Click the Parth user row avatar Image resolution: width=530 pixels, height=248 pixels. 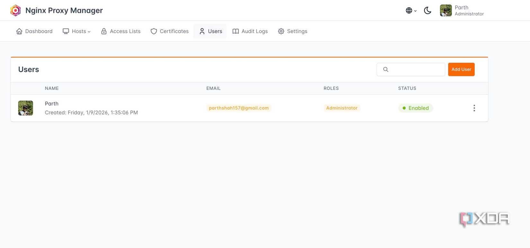click(26, 108)
